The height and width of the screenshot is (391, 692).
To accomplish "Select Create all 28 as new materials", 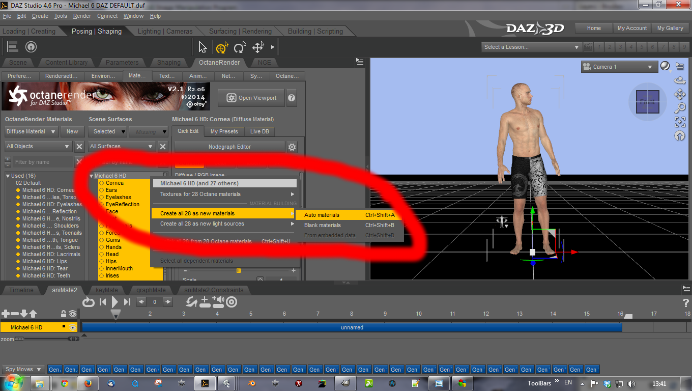I will click(223, 213).
